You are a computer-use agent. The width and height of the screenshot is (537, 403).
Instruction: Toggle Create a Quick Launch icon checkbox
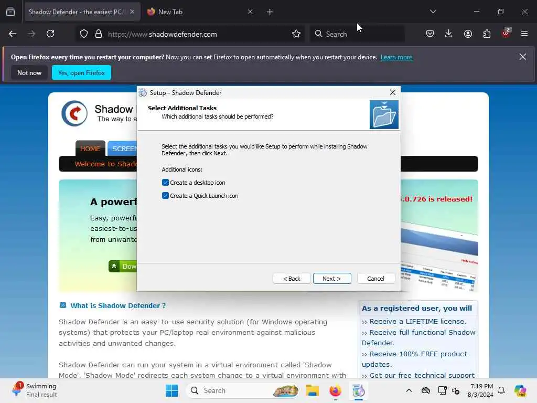tap(165, 195)
